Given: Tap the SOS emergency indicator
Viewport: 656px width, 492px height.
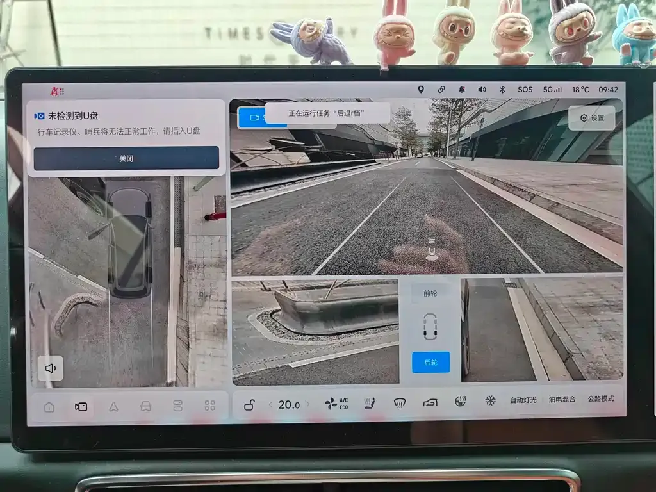Looking at the screenshot, I should [x=525, y=90].
